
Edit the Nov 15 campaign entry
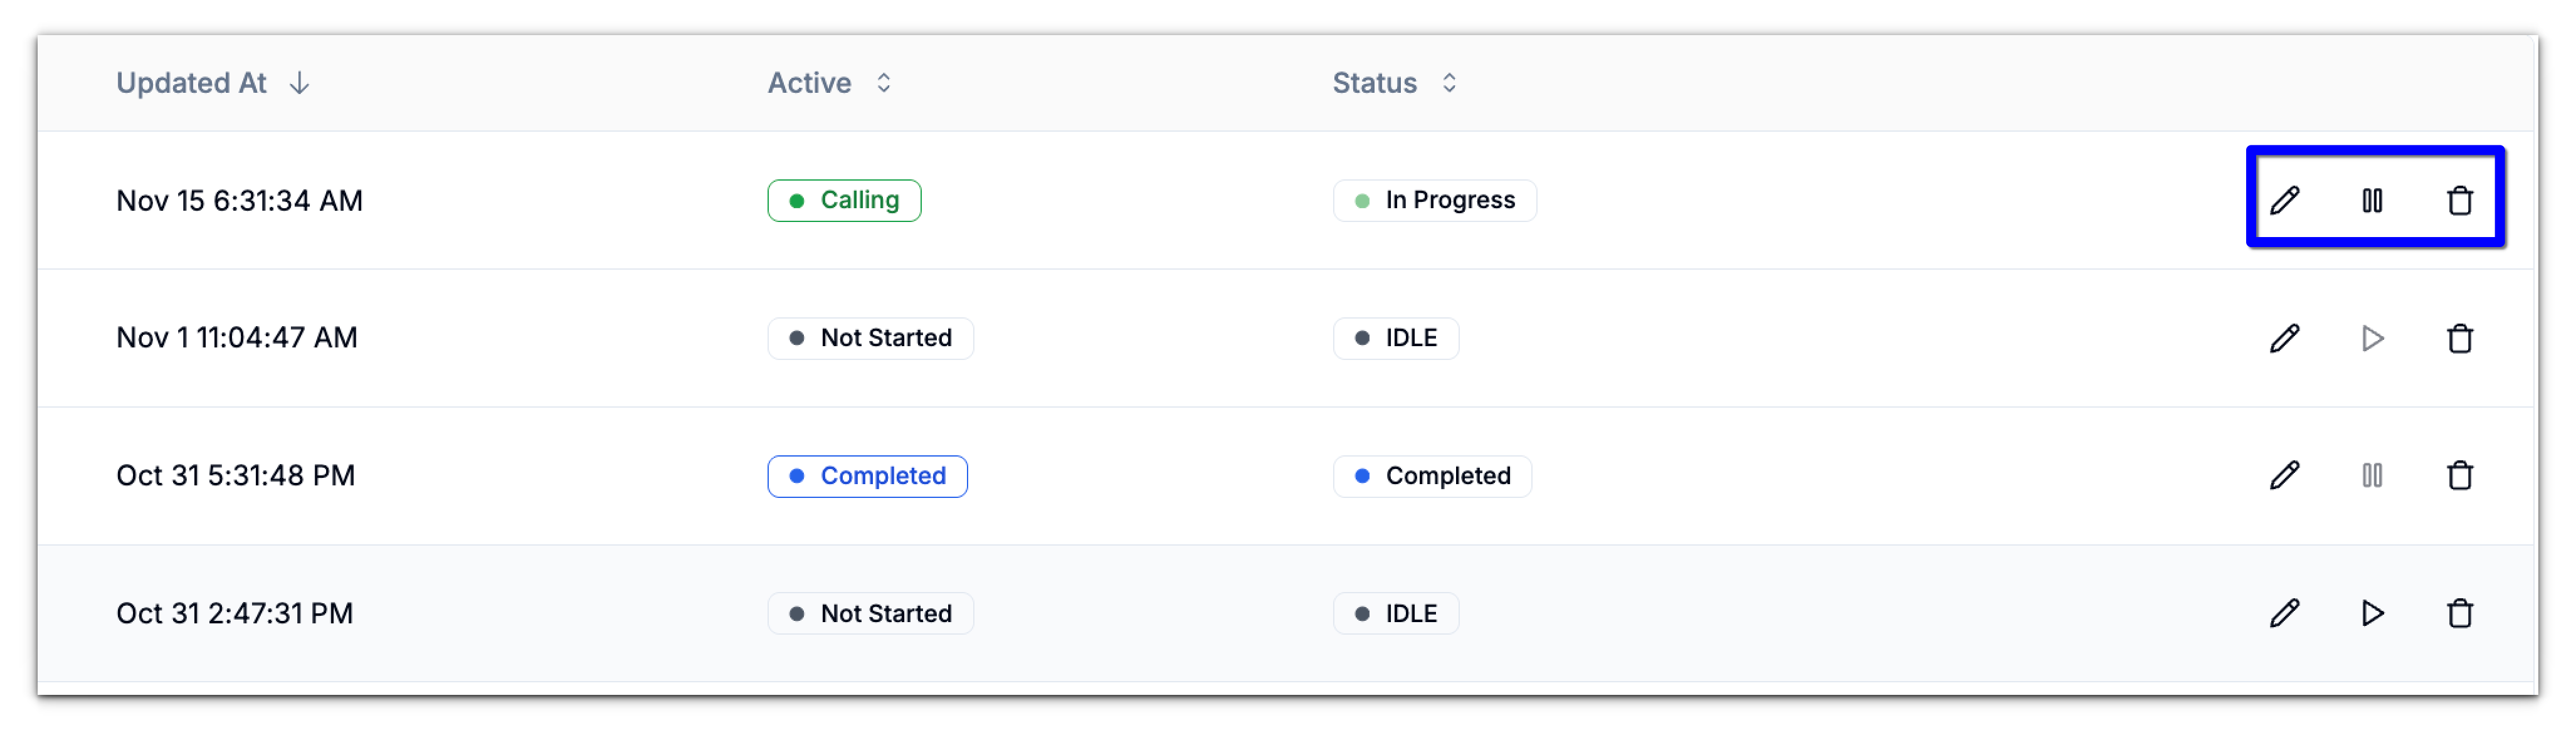[x=2285, y=200]
